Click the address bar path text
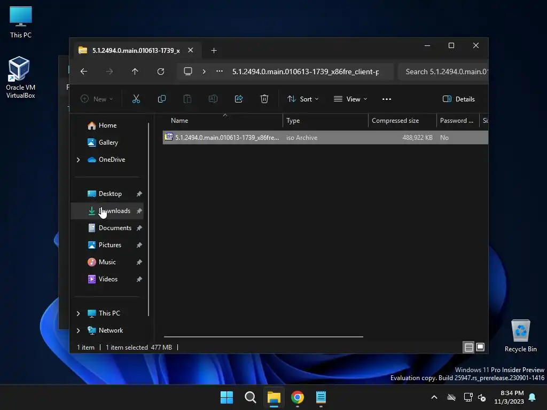 pyautogui.click(x=306, y=72)
